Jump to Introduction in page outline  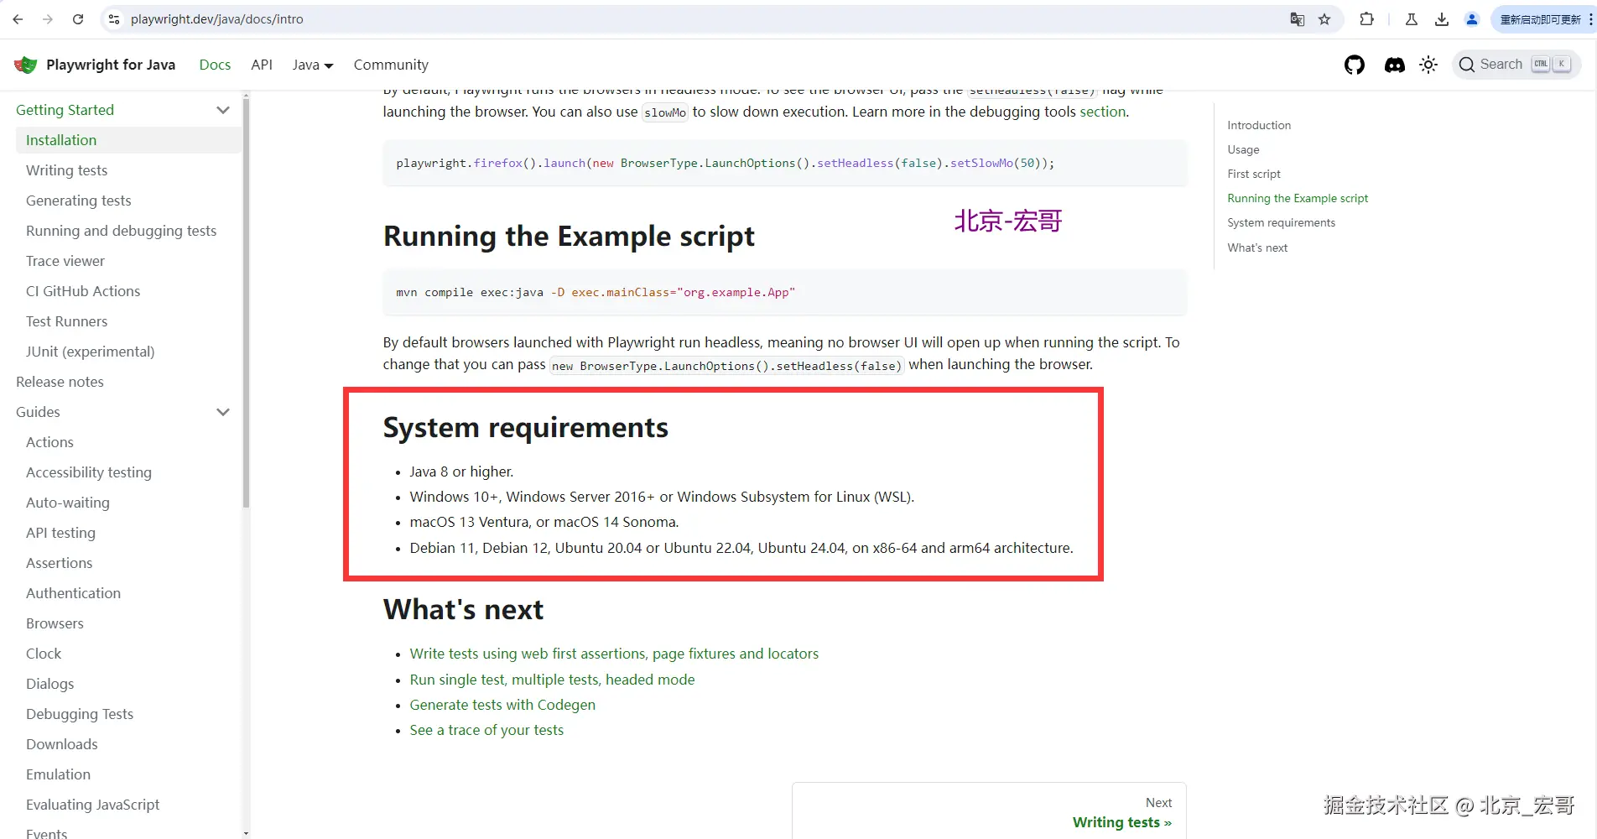tap(1259, 125)
